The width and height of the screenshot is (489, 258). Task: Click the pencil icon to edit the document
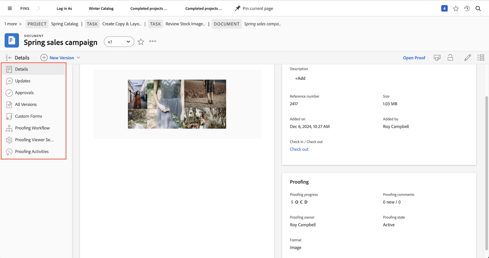467,57
